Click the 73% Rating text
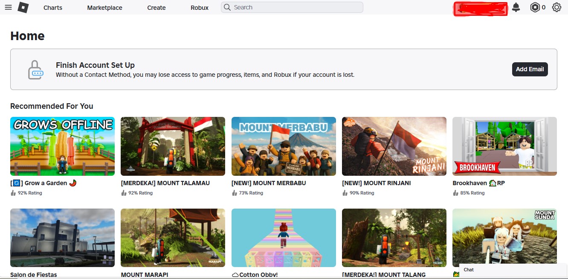This screenshot has height=279, width=568. (251, 193)
